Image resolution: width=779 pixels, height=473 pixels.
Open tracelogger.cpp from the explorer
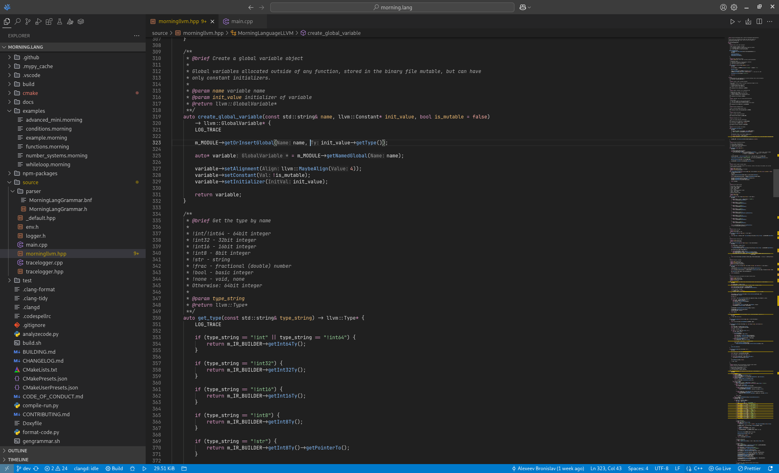click(x=44, y=262)
